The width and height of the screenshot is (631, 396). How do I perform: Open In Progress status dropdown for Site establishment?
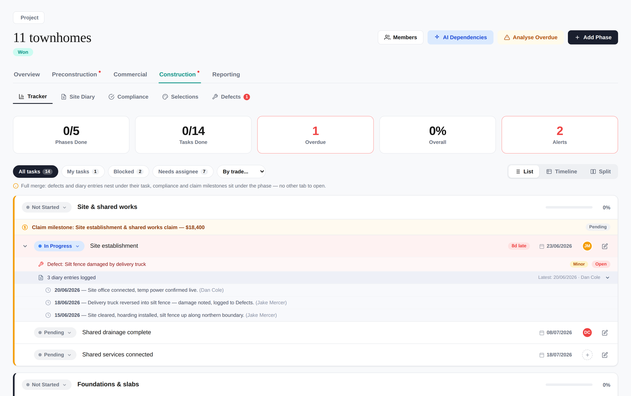pyautogui.click(x=59, y=246)
